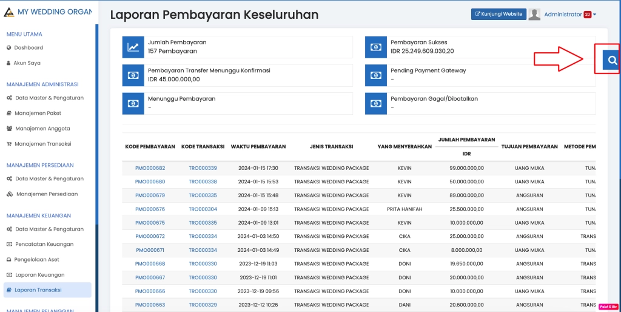
Task: Open Dashboard in the sidebar
Action: point(29,47)
